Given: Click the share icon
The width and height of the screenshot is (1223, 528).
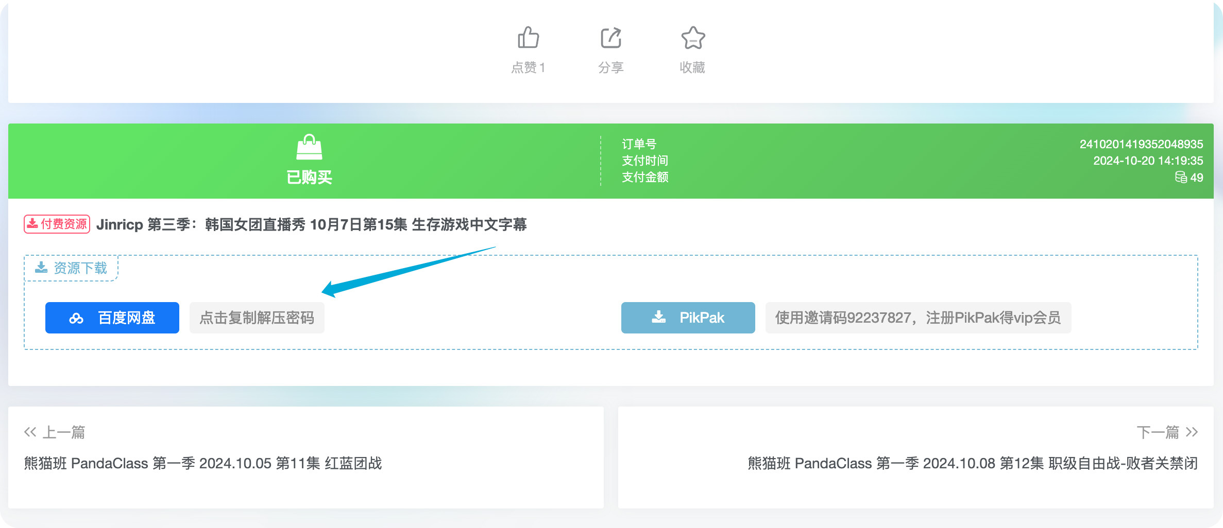Looking at the screenshot, I should (610, 37).
